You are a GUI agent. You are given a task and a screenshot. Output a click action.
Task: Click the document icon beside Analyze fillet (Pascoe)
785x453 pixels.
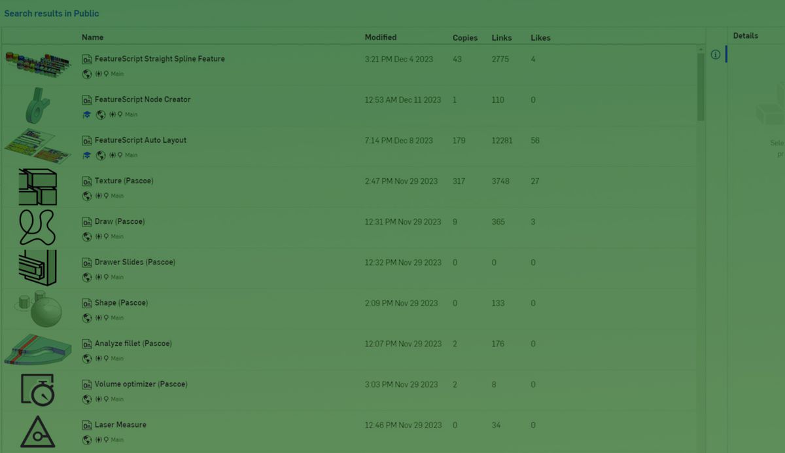point(87,344)
